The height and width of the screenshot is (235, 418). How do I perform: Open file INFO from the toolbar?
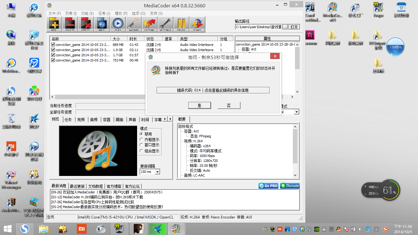(102, 24)
